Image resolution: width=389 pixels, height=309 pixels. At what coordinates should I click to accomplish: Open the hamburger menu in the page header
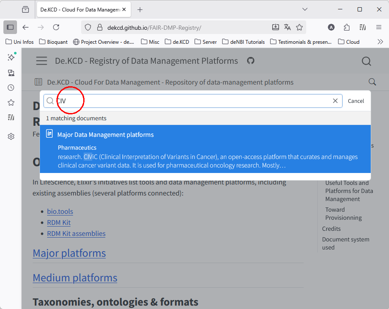point(42,61)
